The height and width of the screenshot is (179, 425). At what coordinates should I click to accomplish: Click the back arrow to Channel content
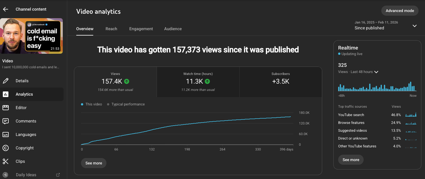5,9
